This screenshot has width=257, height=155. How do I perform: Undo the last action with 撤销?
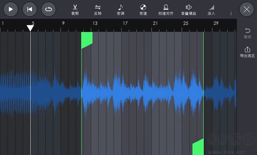pyautogui.click(x=247, y=33)
